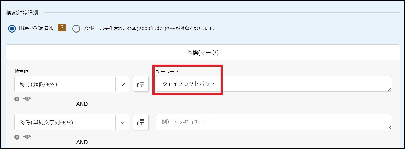The image size is (405, 149).
Task: Click resize handle of the ジェイプラットパット keyword box
Action: [389, 89]
